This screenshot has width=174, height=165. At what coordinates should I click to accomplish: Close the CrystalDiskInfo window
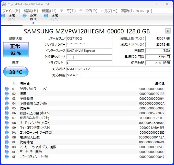pyautogui.click(x=167, y=4)
